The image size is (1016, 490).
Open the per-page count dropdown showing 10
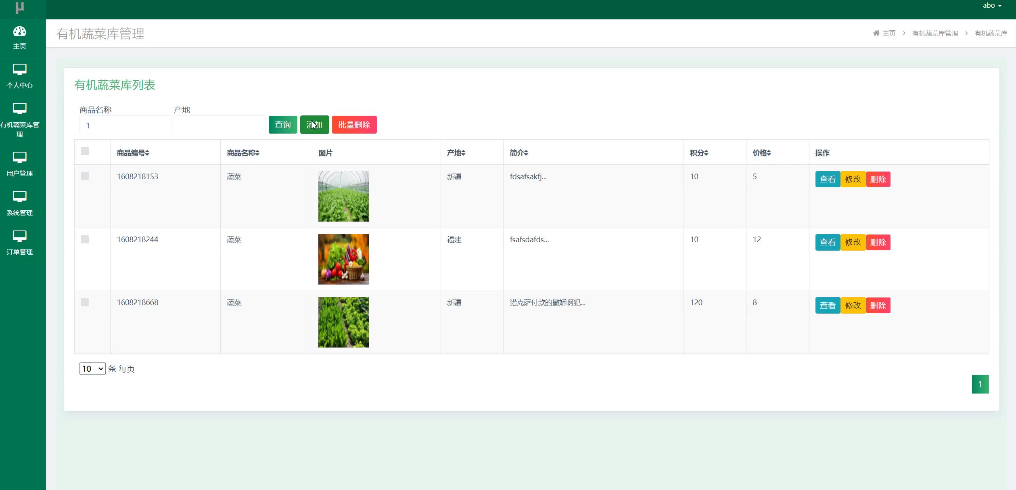(x=92, y=369)
